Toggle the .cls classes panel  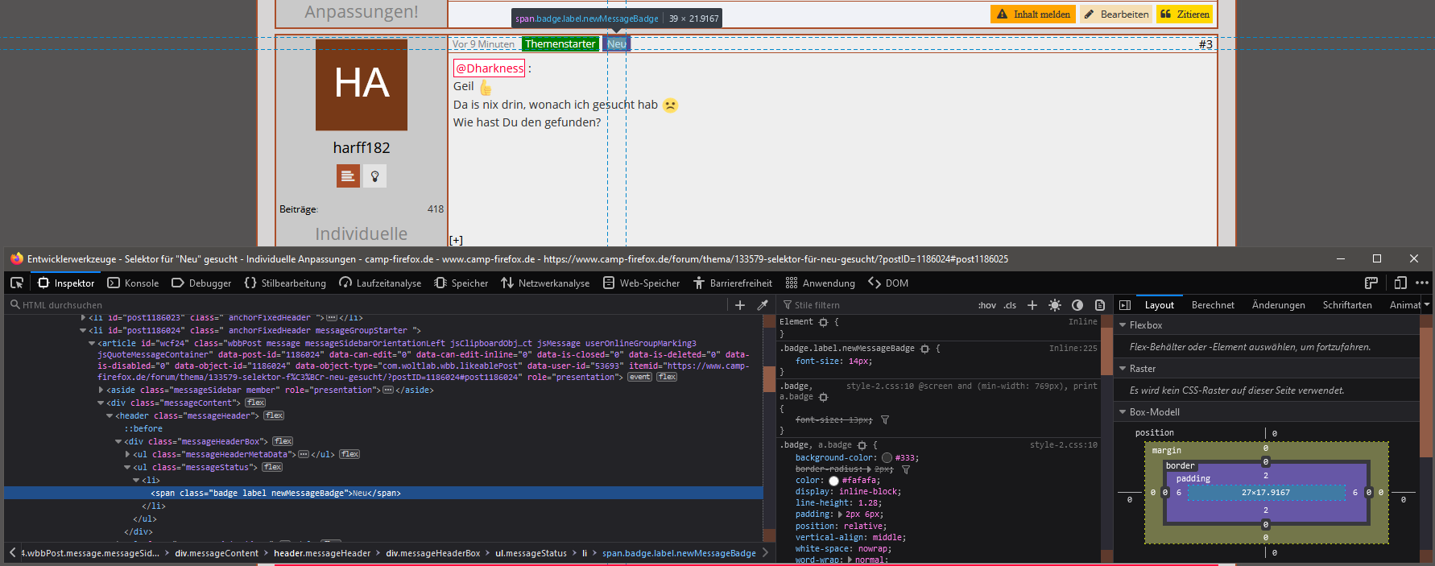[x=1010, y=305]
